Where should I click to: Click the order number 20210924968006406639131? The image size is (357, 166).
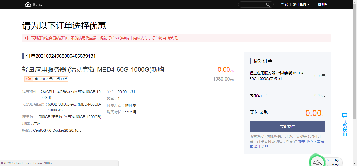tap(66, 56)
